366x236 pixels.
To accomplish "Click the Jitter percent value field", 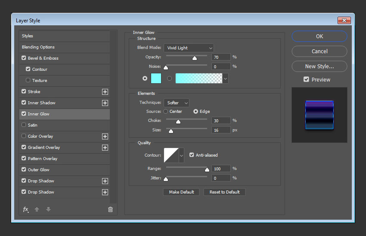I will pyautogui.click(x=221, y=179).
